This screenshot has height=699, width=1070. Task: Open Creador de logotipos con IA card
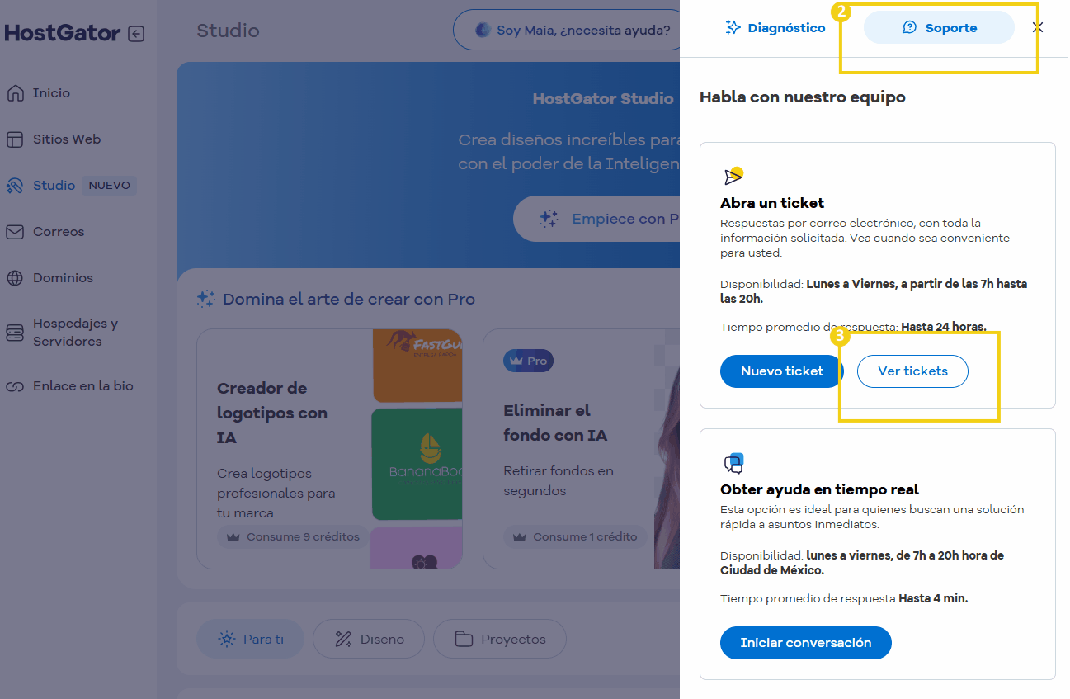click(329, 449)
